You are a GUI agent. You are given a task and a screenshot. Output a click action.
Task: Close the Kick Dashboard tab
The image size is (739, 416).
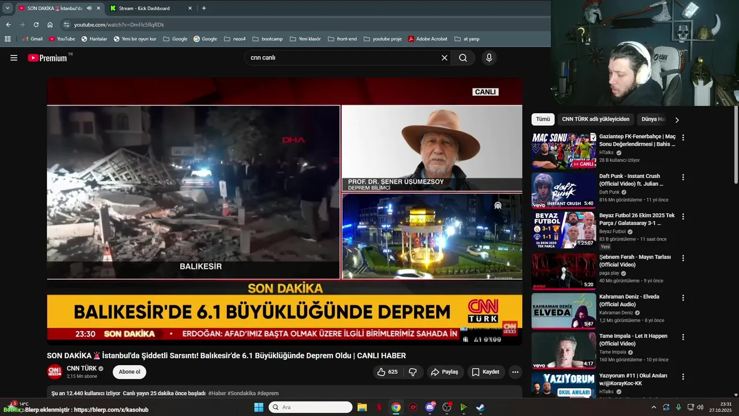pos(190,8)
